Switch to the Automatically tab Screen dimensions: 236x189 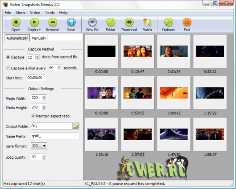[17, 38]
